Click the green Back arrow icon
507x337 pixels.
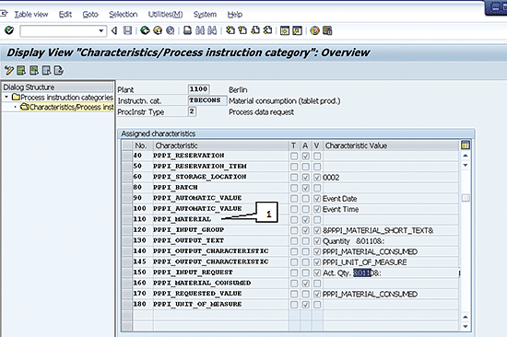click(x=145, y=30)
